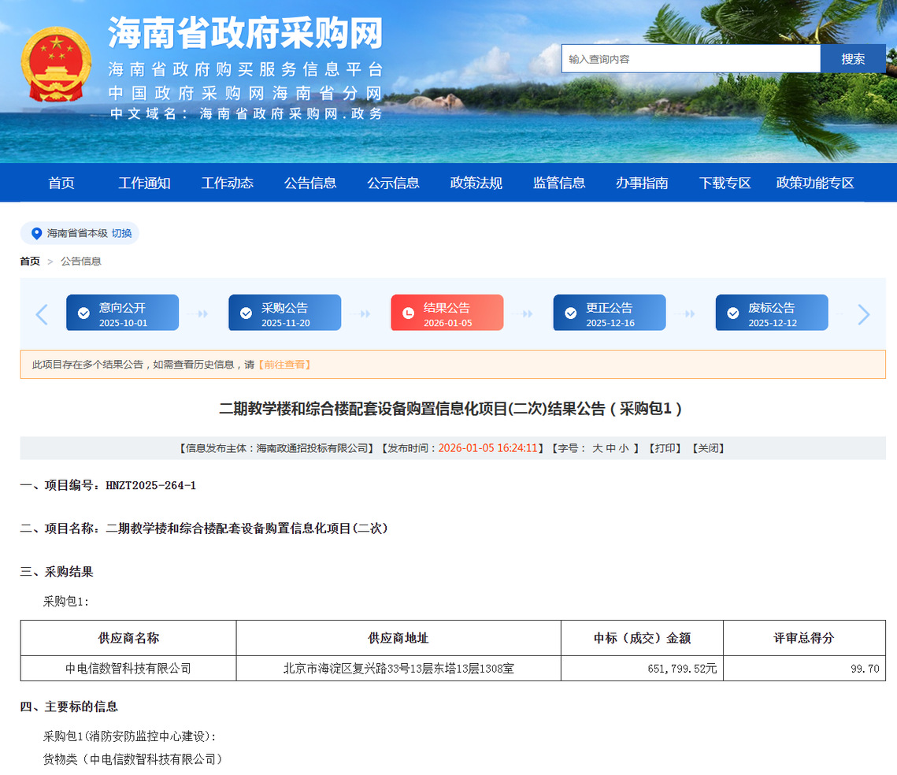
Task: Open the 政策法规 menu
Action: point(476,183)
